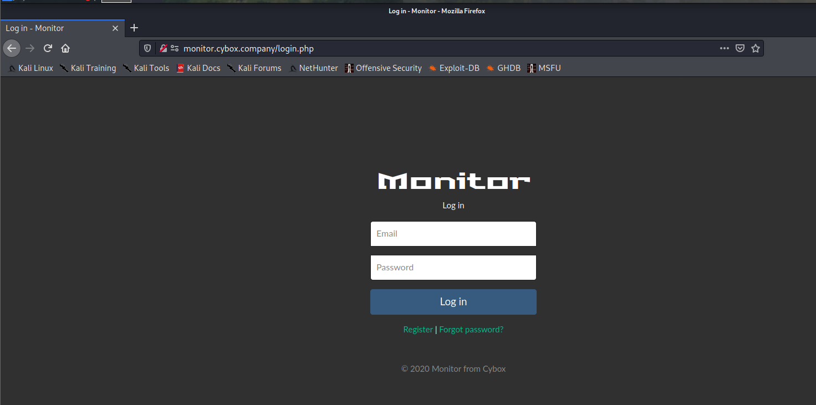Save page to Pocket icon
The image size is (816, 405).
[740, 48]
